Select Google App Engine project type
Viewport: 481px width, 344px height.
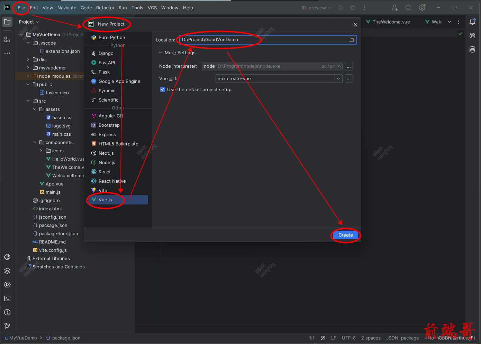click(x=118, y=81)
